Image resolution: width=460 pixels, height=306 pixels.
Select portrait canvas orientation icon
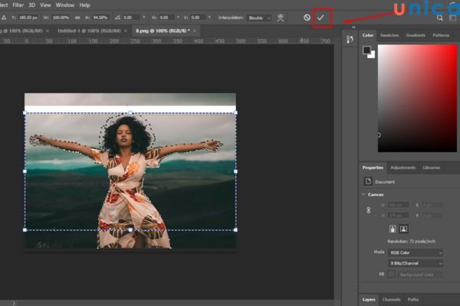click(x=393, y=229)
